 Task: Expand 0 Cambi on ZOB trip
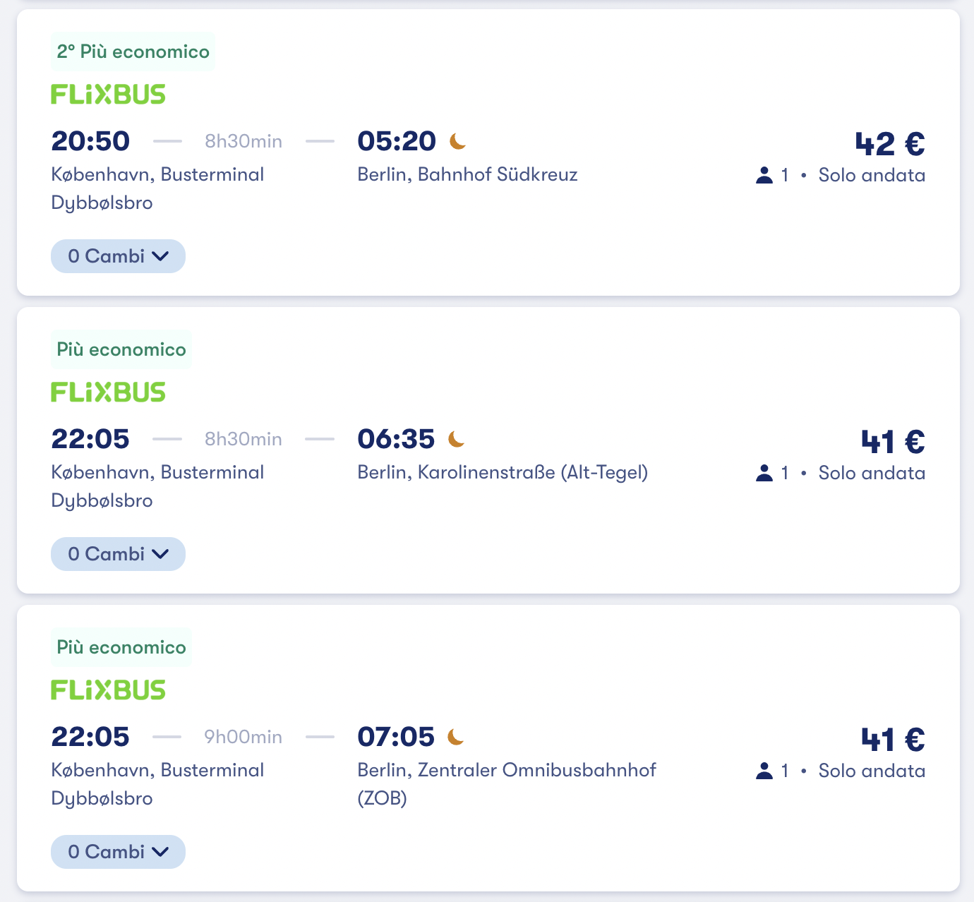tap(118, 852)
